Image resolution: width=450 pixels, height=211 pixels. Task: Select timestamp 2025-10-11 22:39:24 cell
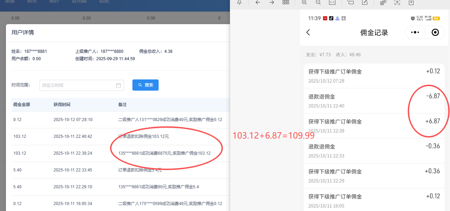pos(73,153)
